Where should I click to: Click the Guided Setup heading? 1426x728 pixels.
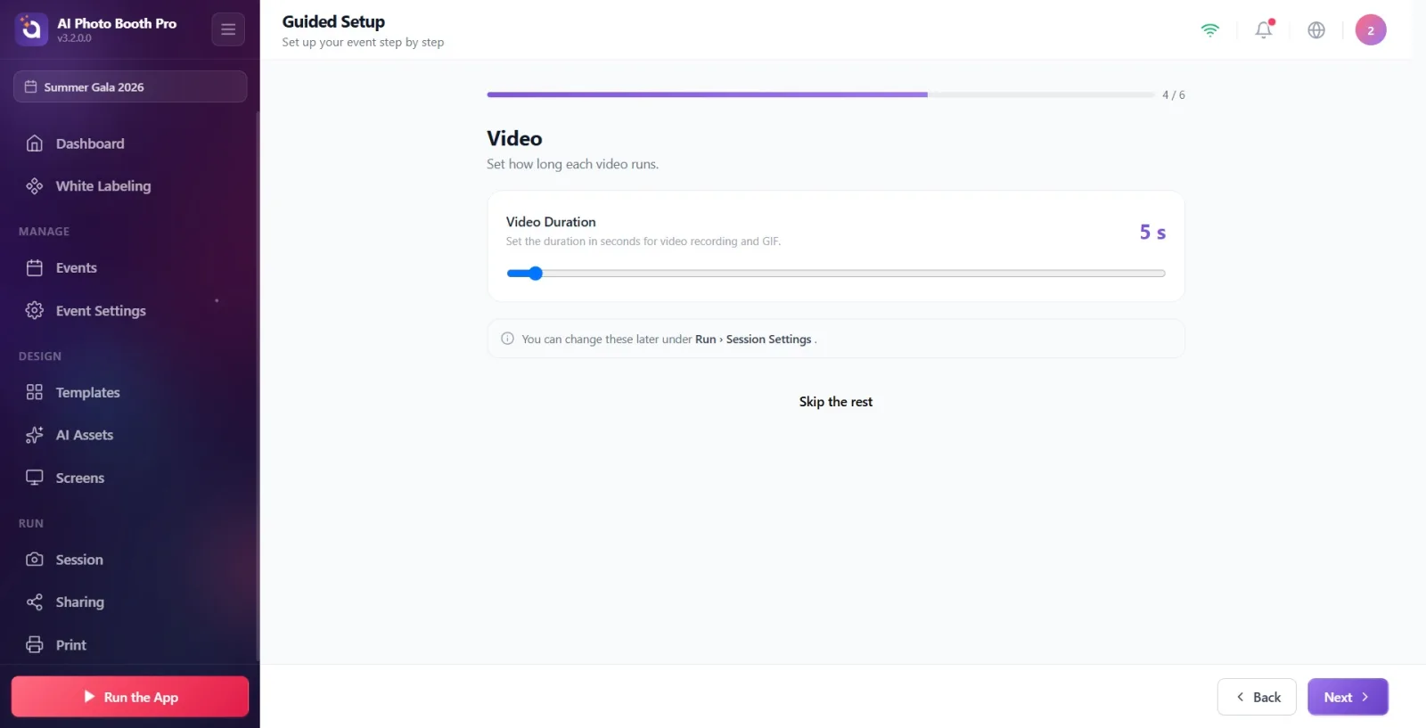tap(333, 21)
